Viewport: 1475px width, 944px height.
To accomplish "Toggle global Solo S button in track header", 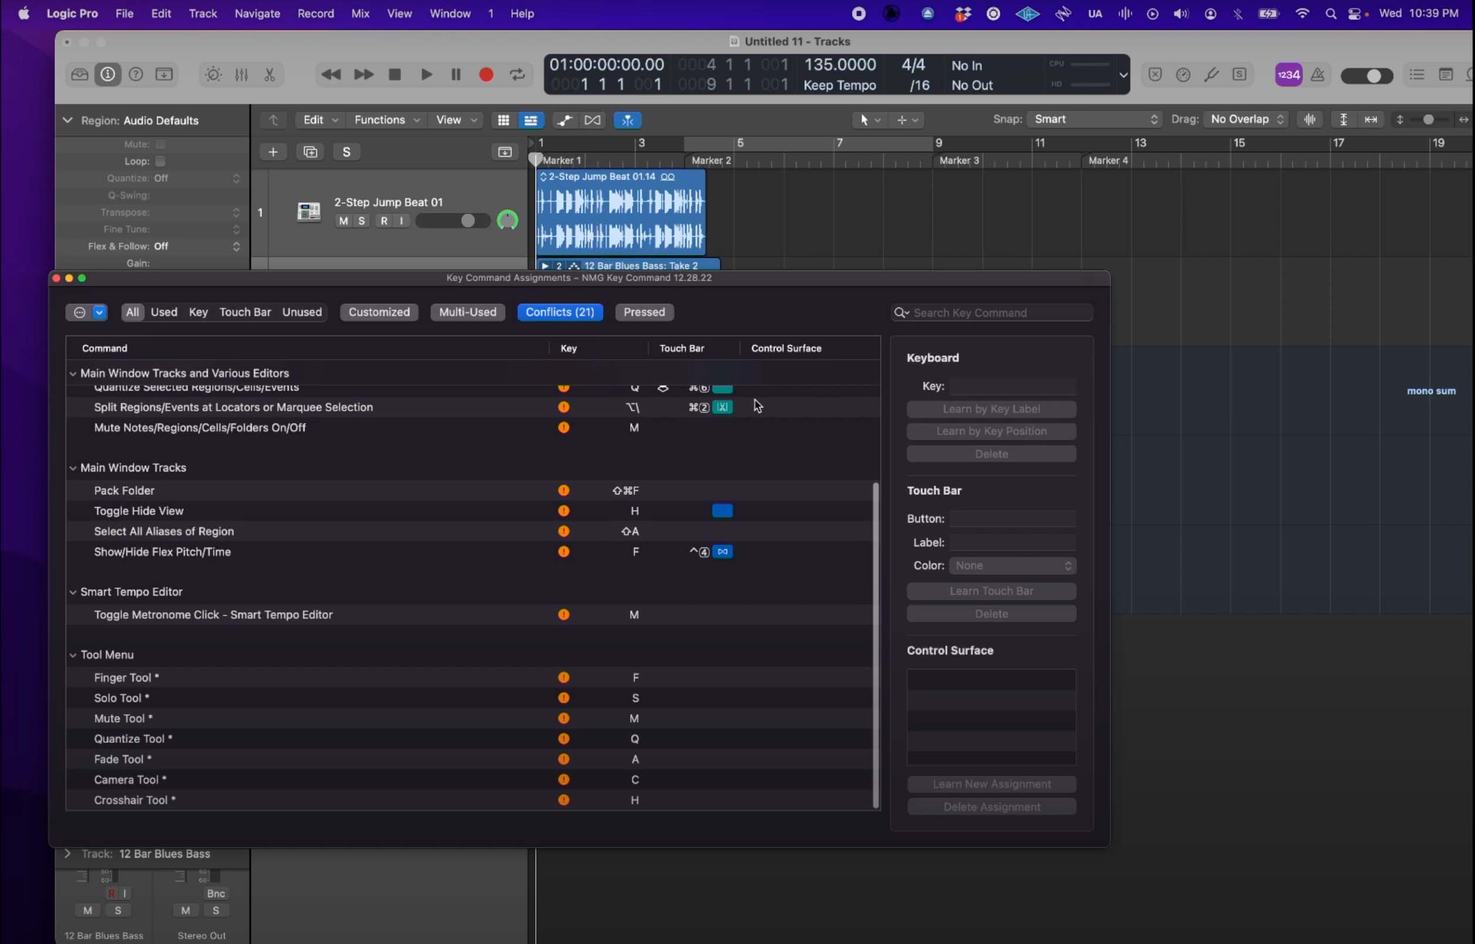I will [347, 152].
